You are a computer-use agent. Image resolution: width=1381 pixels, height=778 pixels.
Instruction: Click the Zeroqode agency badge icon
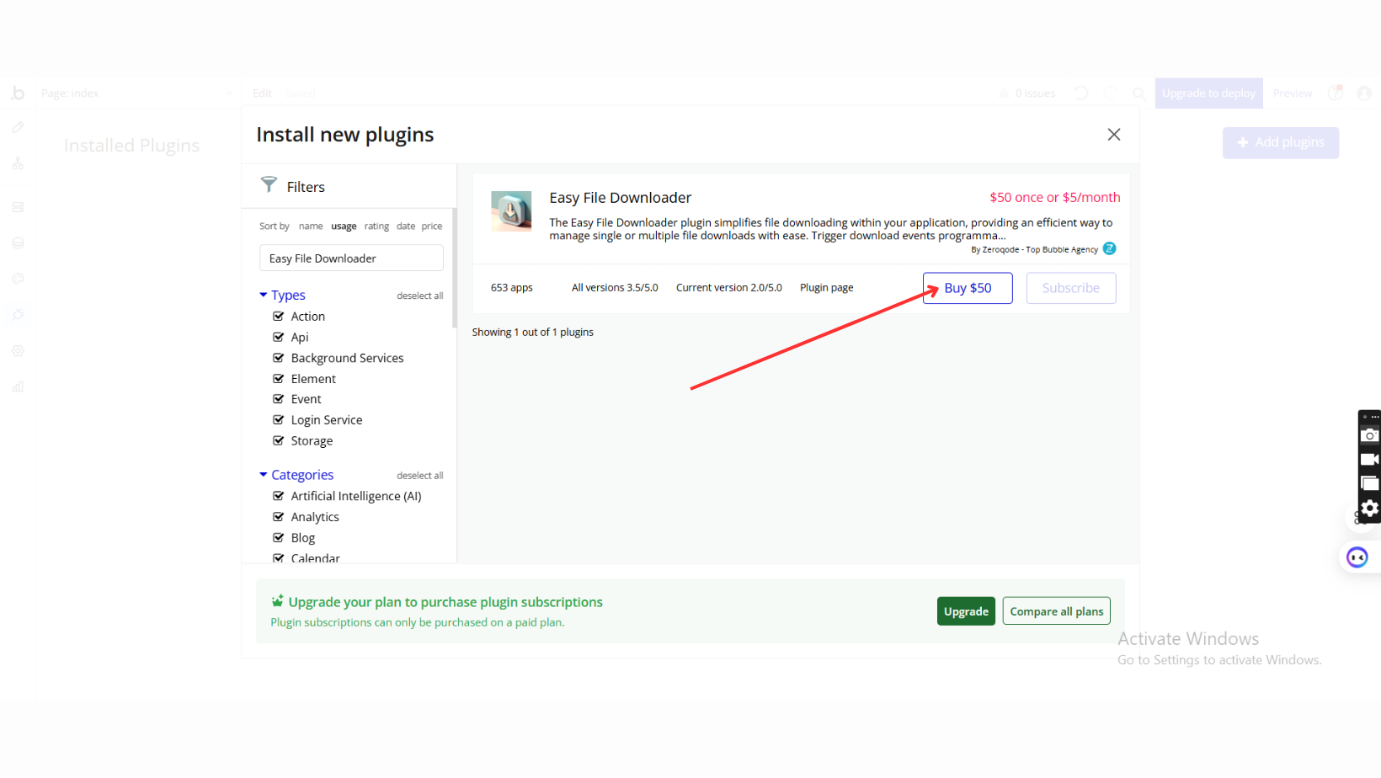(x=1109, y=248)
